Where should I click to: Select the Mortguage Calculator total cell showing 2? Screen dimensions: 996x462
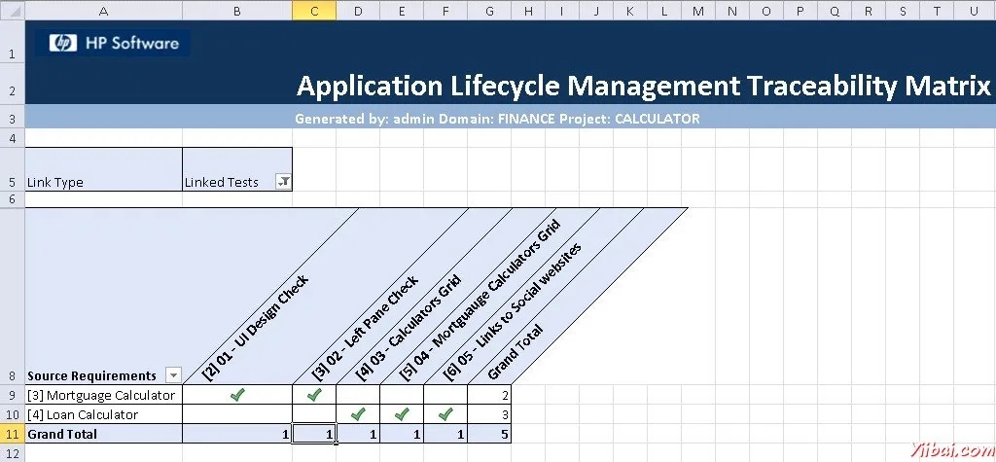489,395
